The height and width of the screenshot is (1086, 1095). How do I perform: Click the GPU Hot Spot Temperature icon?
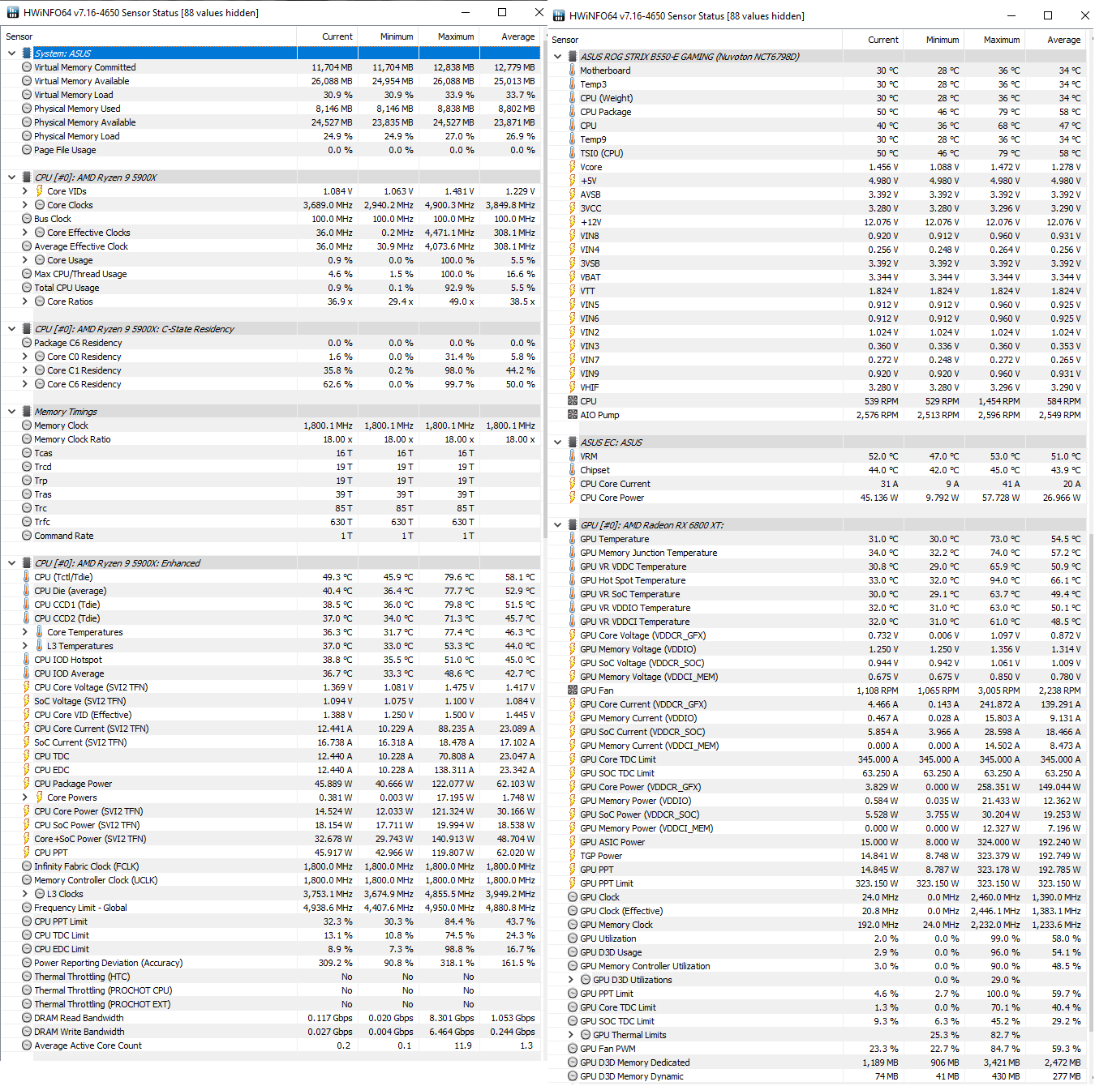pyautogui.click(x=573, y=580)
